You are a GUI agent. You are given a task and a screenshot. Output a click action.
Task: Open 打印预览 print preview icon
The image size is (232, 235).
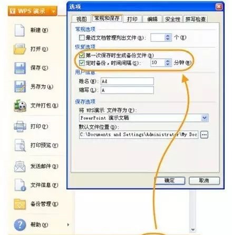(20, 145)
